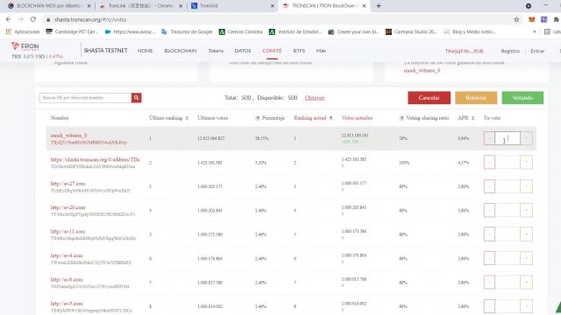Image resolution: width=561 pixels, height=315 pixels.
Task: Switch to the BLOCKCHAIN-MDS browser tab
Action: coord(48,6)
